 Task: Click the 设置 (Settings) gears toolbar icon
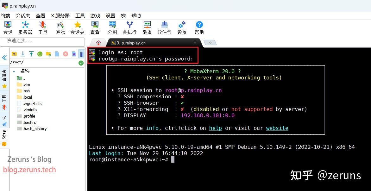182,27
